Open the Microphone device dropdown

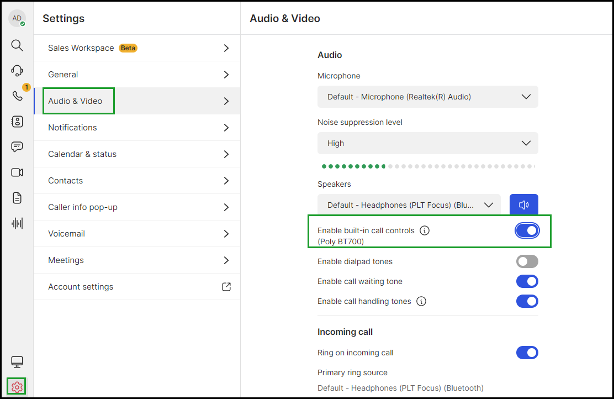click(427, 97)
